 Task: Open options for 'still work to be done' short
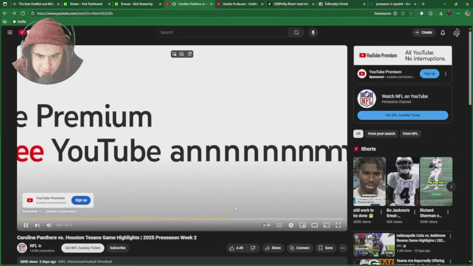[381, 212]
